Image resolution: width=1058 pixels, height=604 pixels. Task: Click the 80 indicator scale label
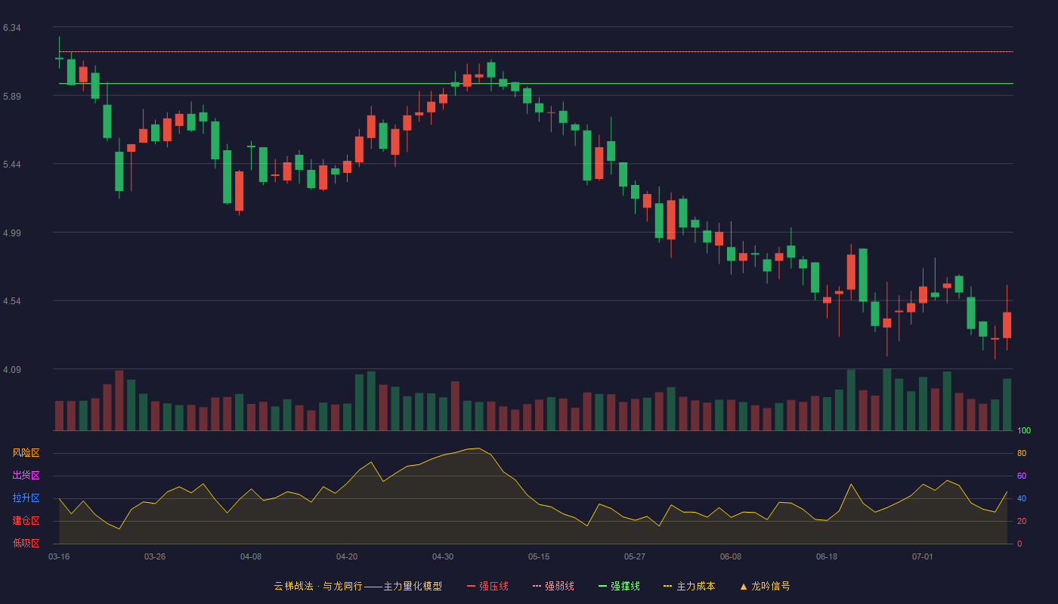click(x=1022, y=453)
